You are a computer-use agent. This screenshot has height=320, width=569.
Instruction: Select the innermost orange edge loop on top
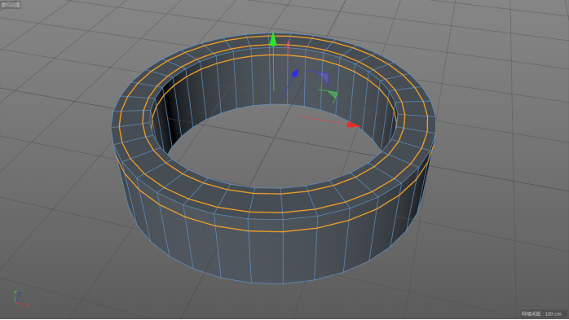tap(280, 194)
